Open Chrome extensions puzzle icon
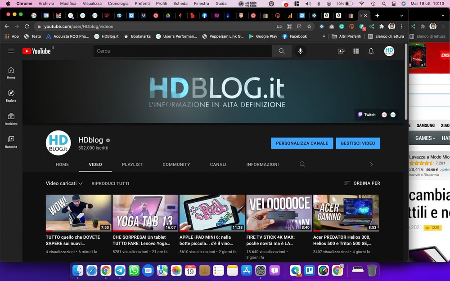The width and height of the screenshot is (450, 281). coord(382,27)
